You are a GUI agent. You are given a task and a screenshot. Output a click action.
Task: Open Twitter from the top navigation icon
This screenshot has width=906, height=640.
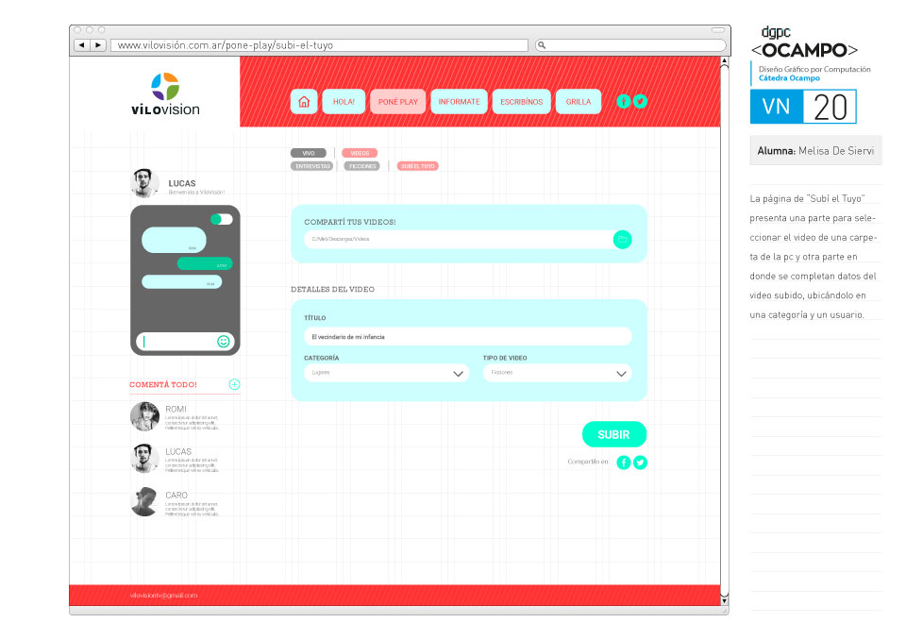click(x=640, y=101)
